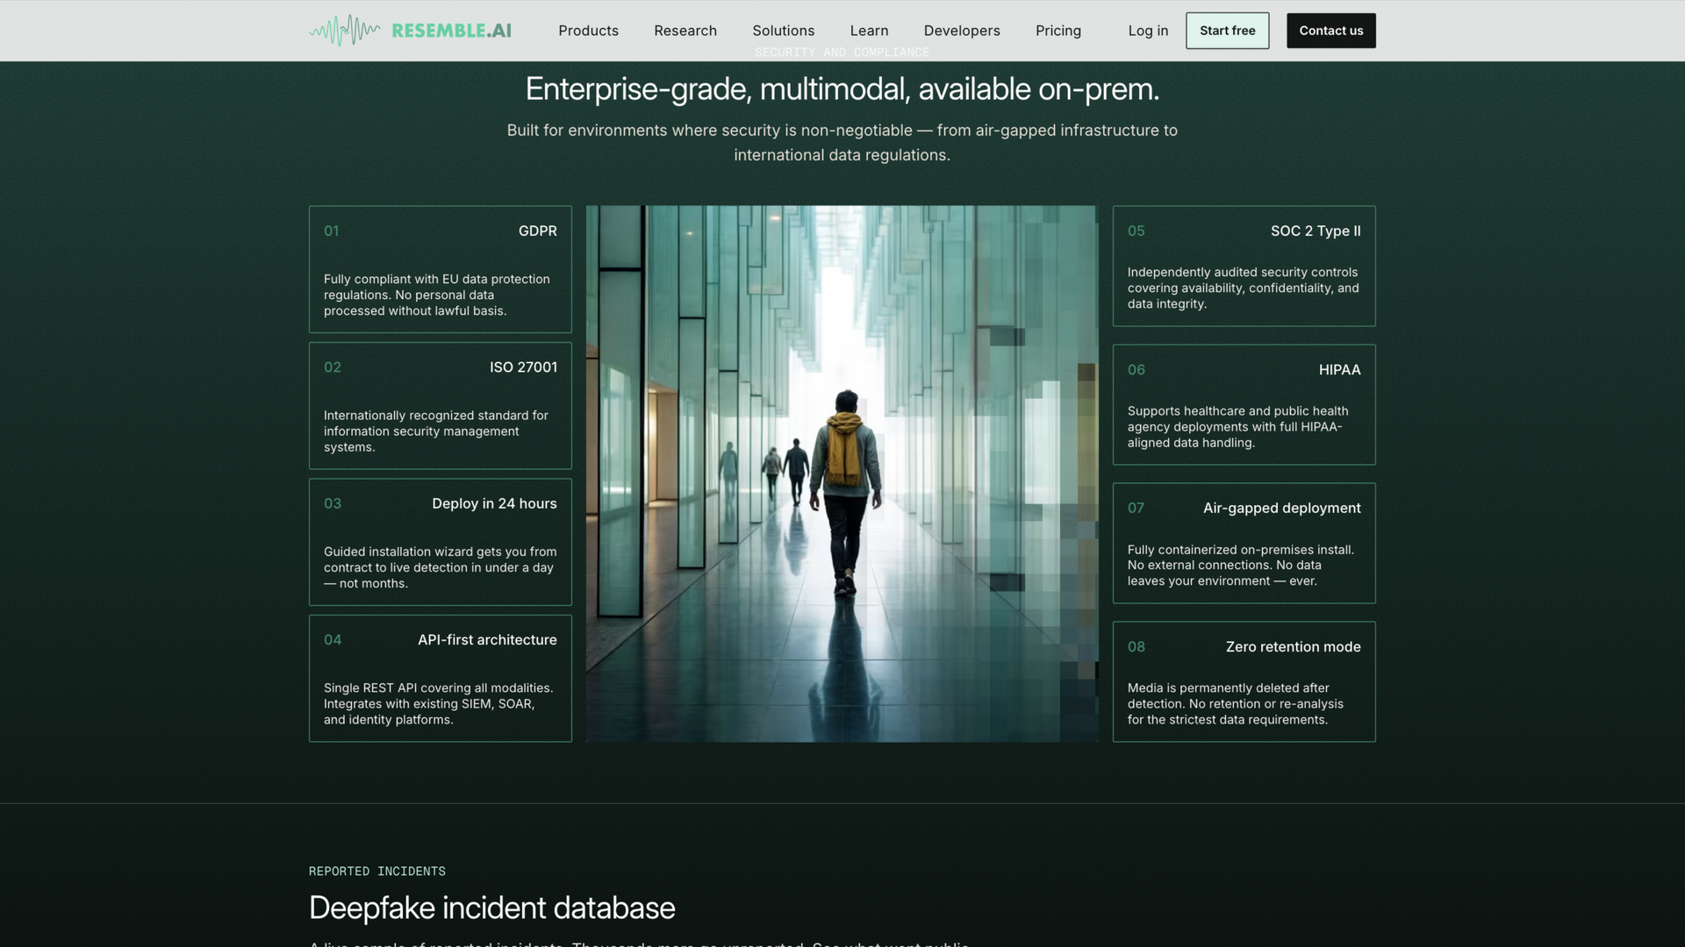The height and width of the screenshot is (947, 1685).
Task: Open the Learn menu
Action: coord(869,31)
